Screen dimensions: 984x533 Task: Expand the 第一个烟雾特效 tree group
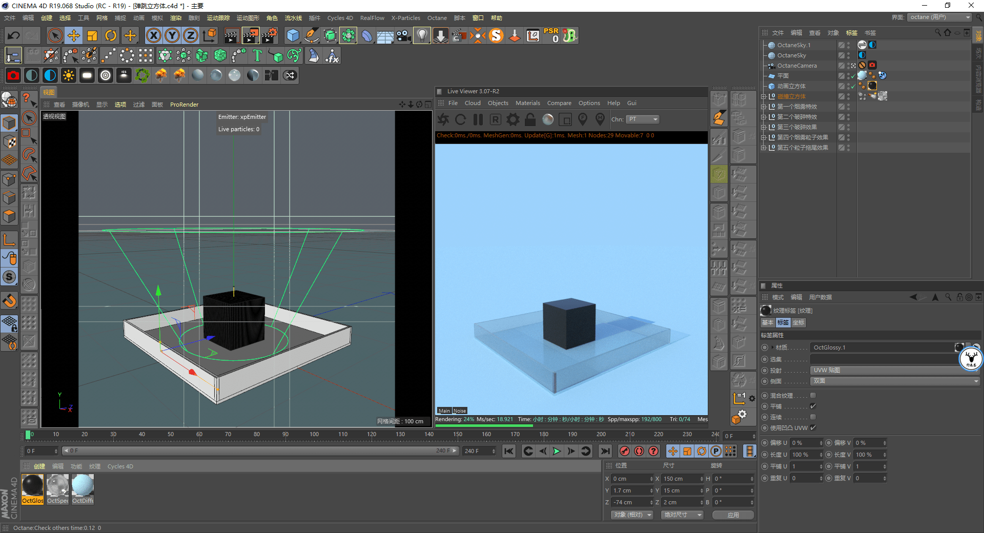pos(764,107)
